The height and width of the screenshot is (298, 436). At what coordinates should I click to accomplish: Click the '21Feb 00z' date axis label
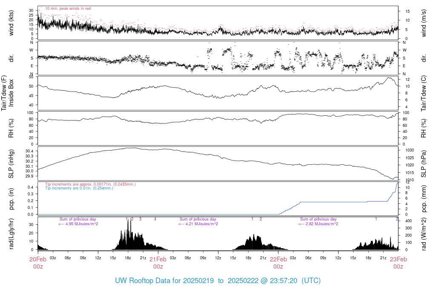[x=158, y=263]
